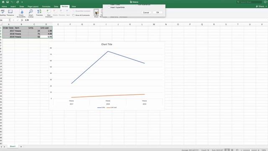The image size is (268, 151).
Task: Add a New Comment
Action: 49,13
